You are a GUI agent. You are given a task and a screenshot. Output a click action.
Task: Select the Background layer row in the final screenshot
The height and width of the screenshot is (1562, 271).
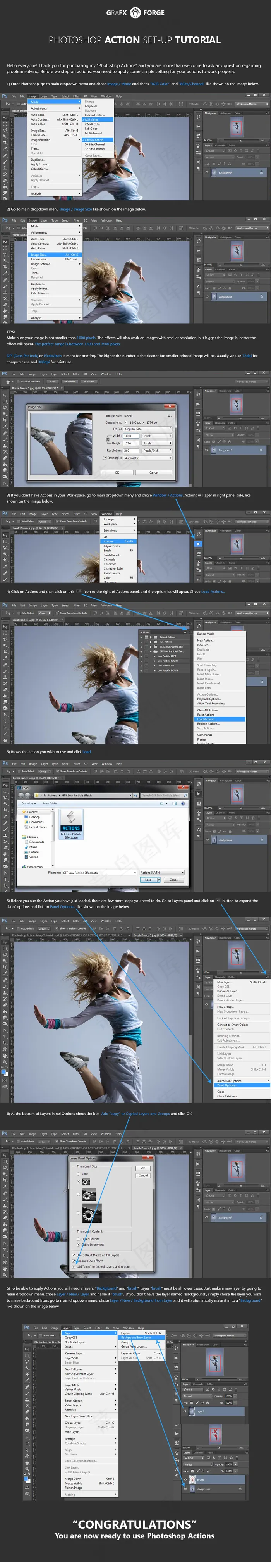point(214,1489)
